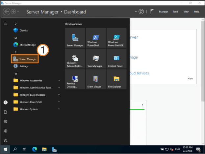Screen dimensions: 205x154
Task: Refresh the Server Manager dashboard
Action: (141, 11)
